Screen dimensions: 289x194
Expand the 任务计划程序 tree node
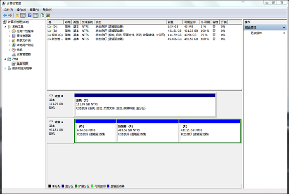pyautogui.click(x=9, y=31)
